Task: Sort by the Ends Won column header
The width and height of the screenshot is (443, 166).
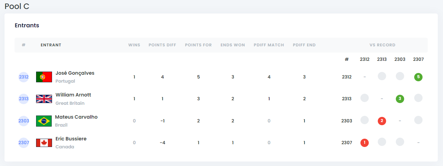Action: pyautogui.click(x=233, y=45)
